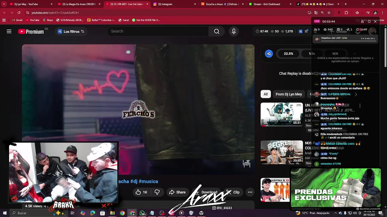
Task: Go back with browser back arrow
Action: click(4, 13)
